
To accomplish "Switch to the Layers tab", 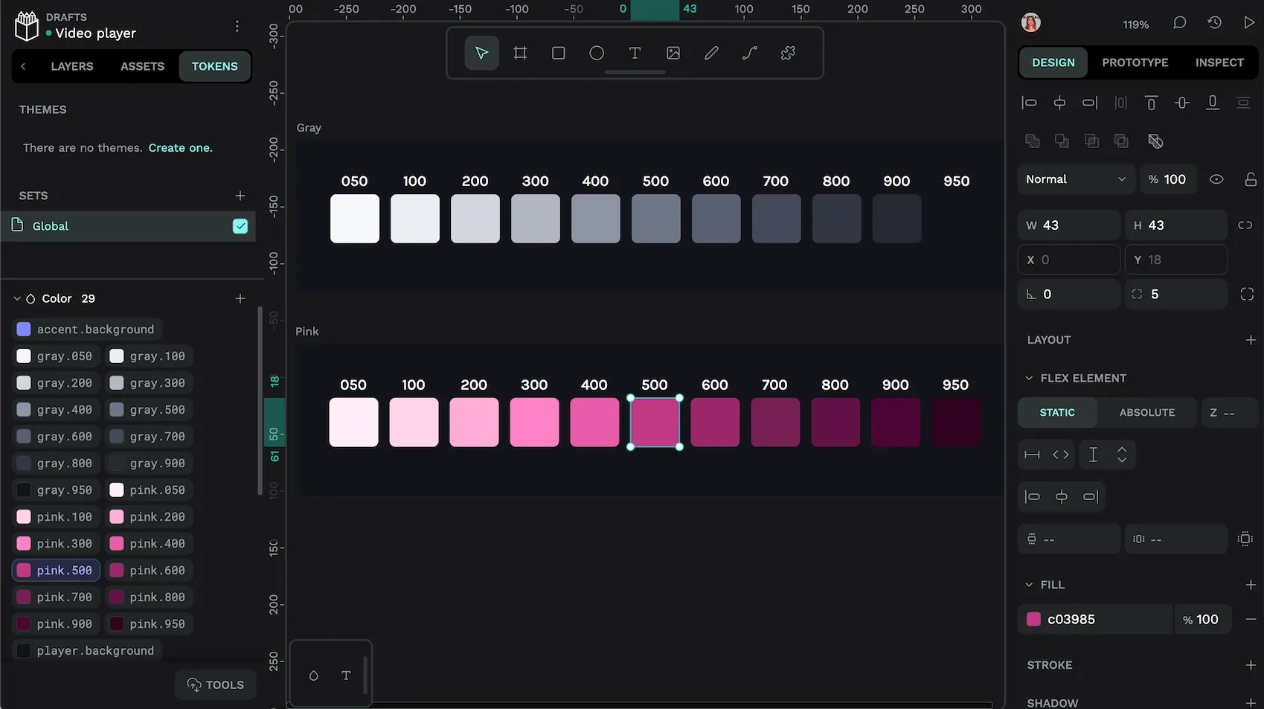I will pos(72,66).
